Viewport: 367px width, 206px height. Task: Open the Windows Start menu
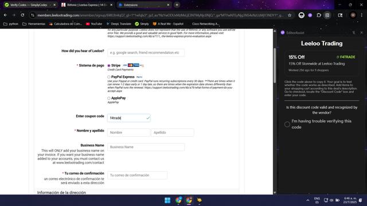pos(167,200)
